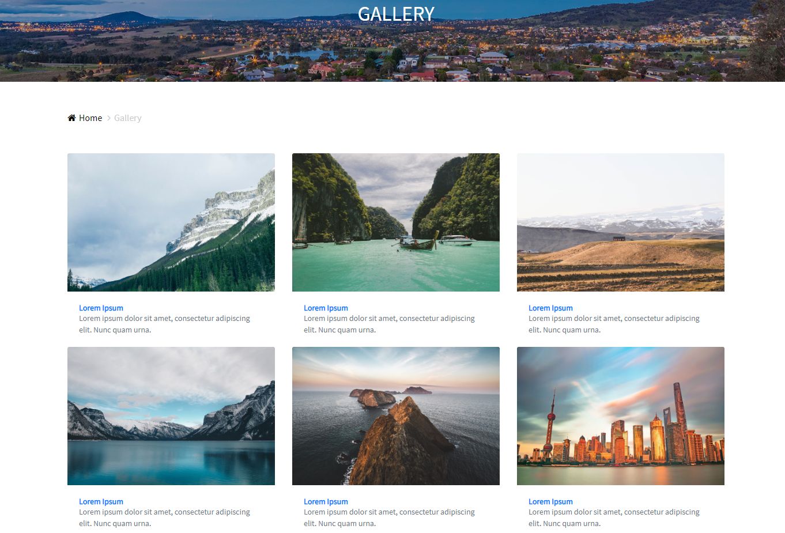Click Lorem Ipsum title under rocky island photo

326,502
